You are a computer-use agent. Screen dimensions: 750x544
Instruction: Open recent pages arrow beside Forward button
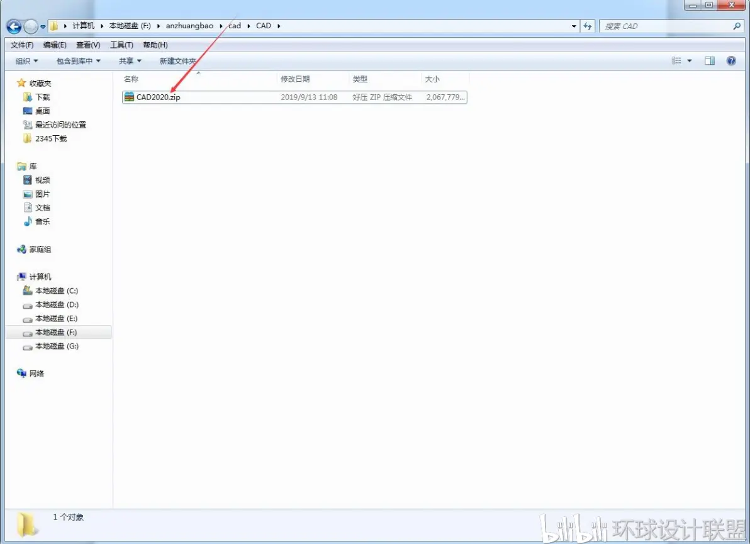(x=43, y=27)
